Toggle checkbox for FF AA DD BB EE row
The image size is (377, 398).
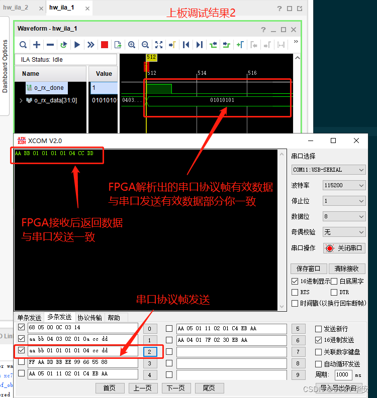pyautogui.click(x=21, y=361)
